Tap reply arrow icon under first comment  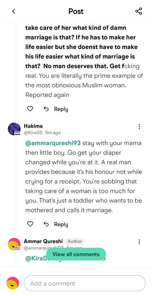click(46, 109)
